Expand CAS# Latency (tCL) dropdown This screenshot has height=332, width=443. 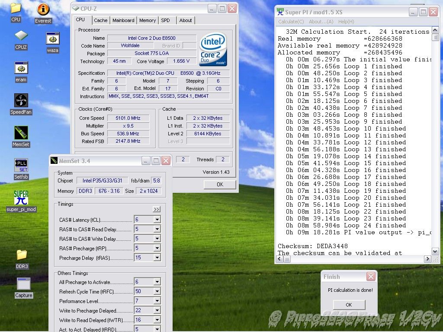[157, 219]
